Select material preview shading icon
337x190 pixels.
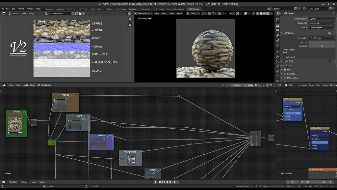click(x=265, y=13)
